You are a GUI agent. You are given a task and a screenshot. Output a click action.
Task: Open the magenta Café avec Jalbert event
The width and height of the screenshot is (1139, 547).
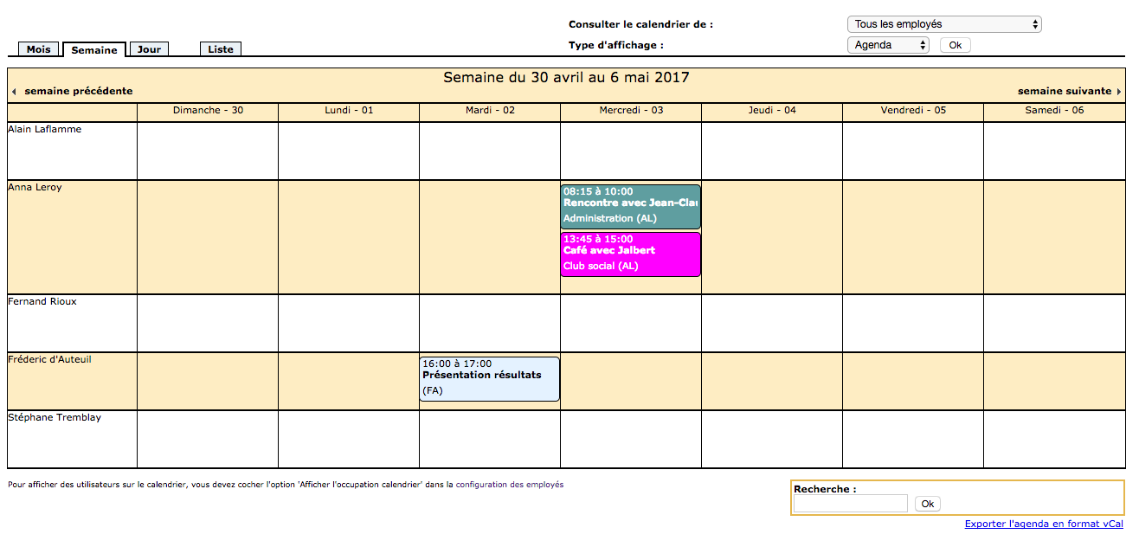[630, 254]
